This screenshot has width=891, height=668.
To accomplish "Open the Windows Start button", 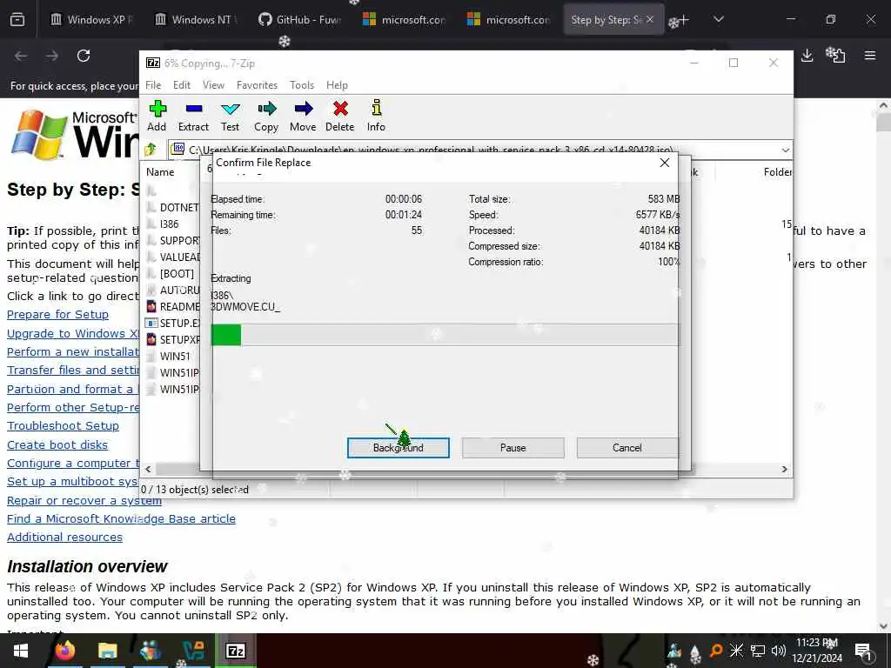I will tap(21, 651).
